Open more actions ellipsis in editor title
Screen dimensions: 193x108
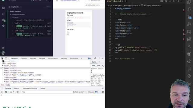pyautogui.click(x=182, y=1)
